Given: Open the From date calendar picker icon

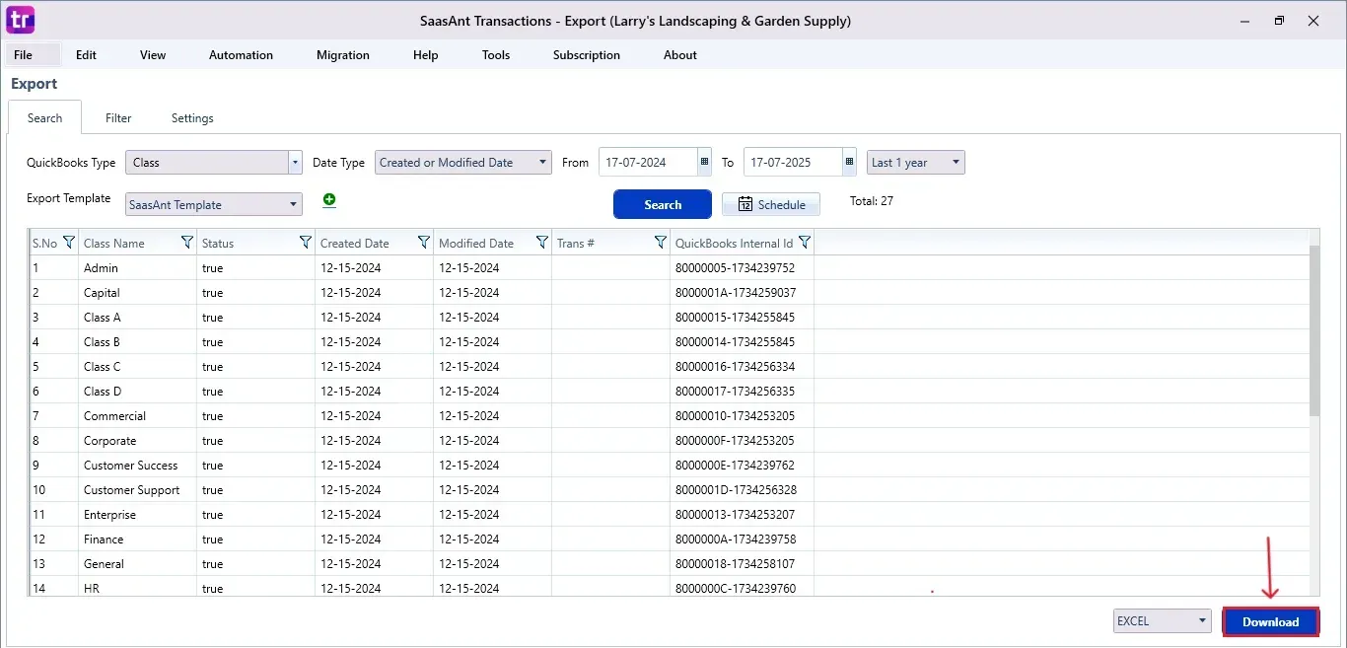Looking at the screenshot, I should coord(704,162).
